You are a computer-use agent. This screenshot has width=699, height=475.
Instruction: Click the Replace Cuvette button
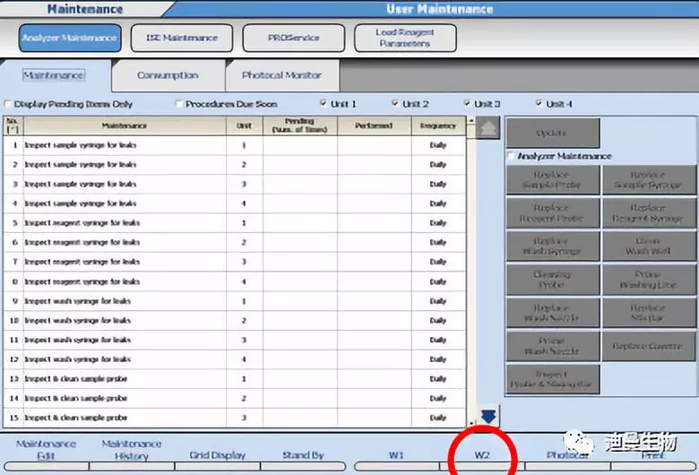pyautogui.click(x=646, y=346)
